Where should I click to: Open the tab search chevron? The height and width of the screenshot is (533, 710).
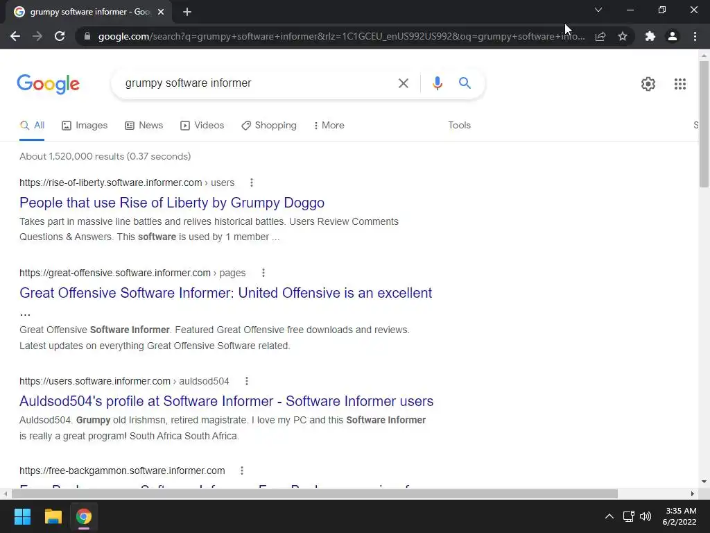[x=598, y=10]
